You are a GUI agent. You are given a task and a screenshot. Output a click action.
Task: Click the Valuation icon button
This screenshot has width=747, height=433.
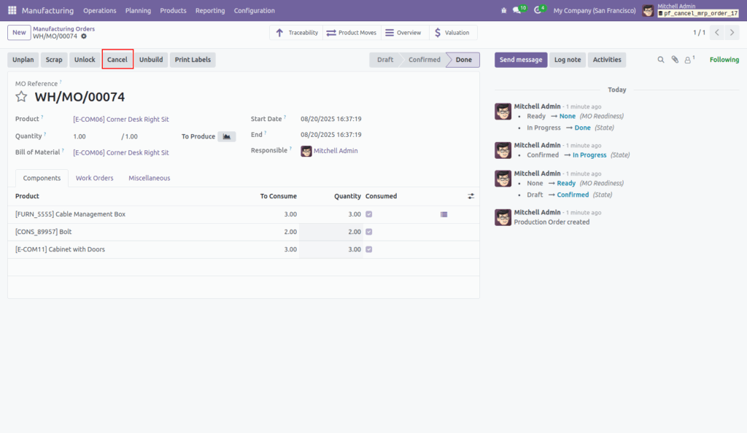click(x=438, y=32)
